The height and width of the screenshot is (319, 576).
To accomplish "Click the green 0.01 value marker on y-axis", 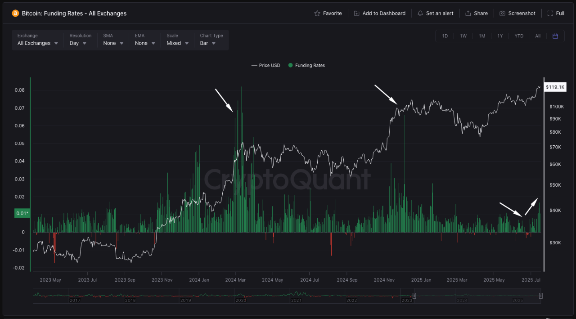I will [22, 213].
